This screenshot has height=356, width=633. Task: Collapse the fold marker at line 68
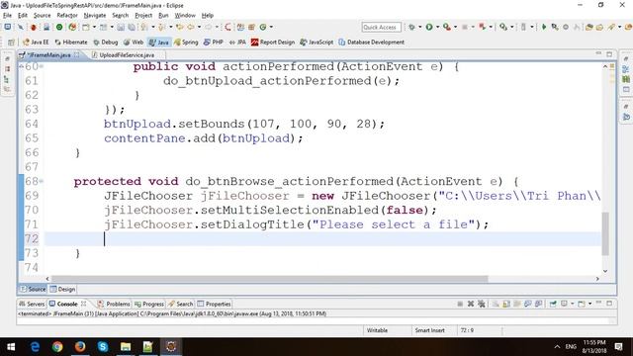[42, 181]
